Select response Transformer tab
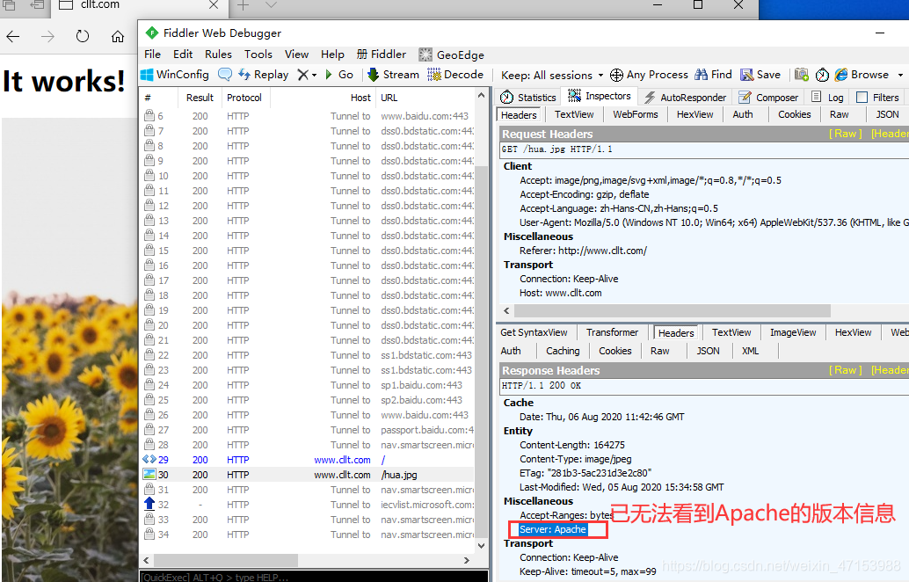 pyautogui.click(x=612, y=332)
